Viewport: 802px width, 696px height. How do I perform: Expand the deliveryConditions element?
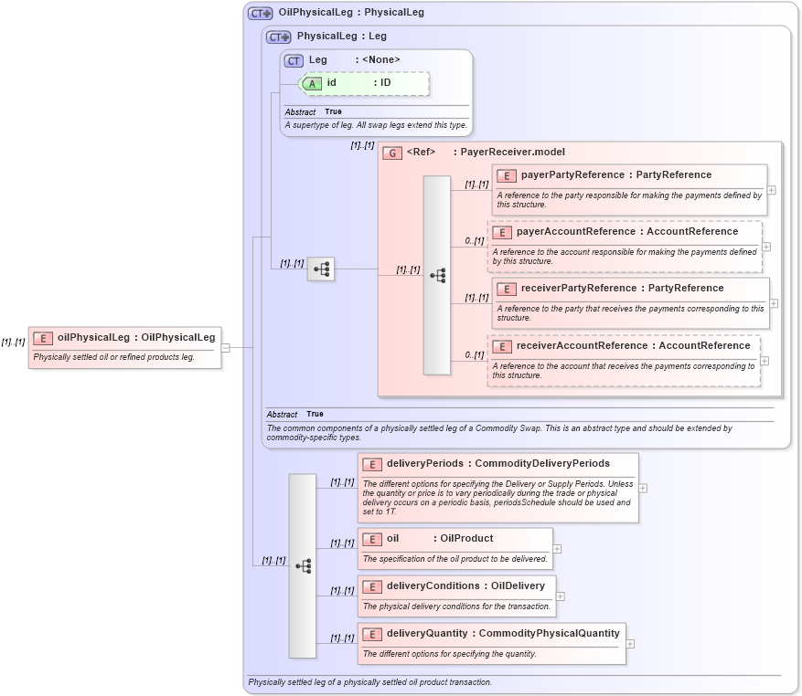tap(560, 596)
